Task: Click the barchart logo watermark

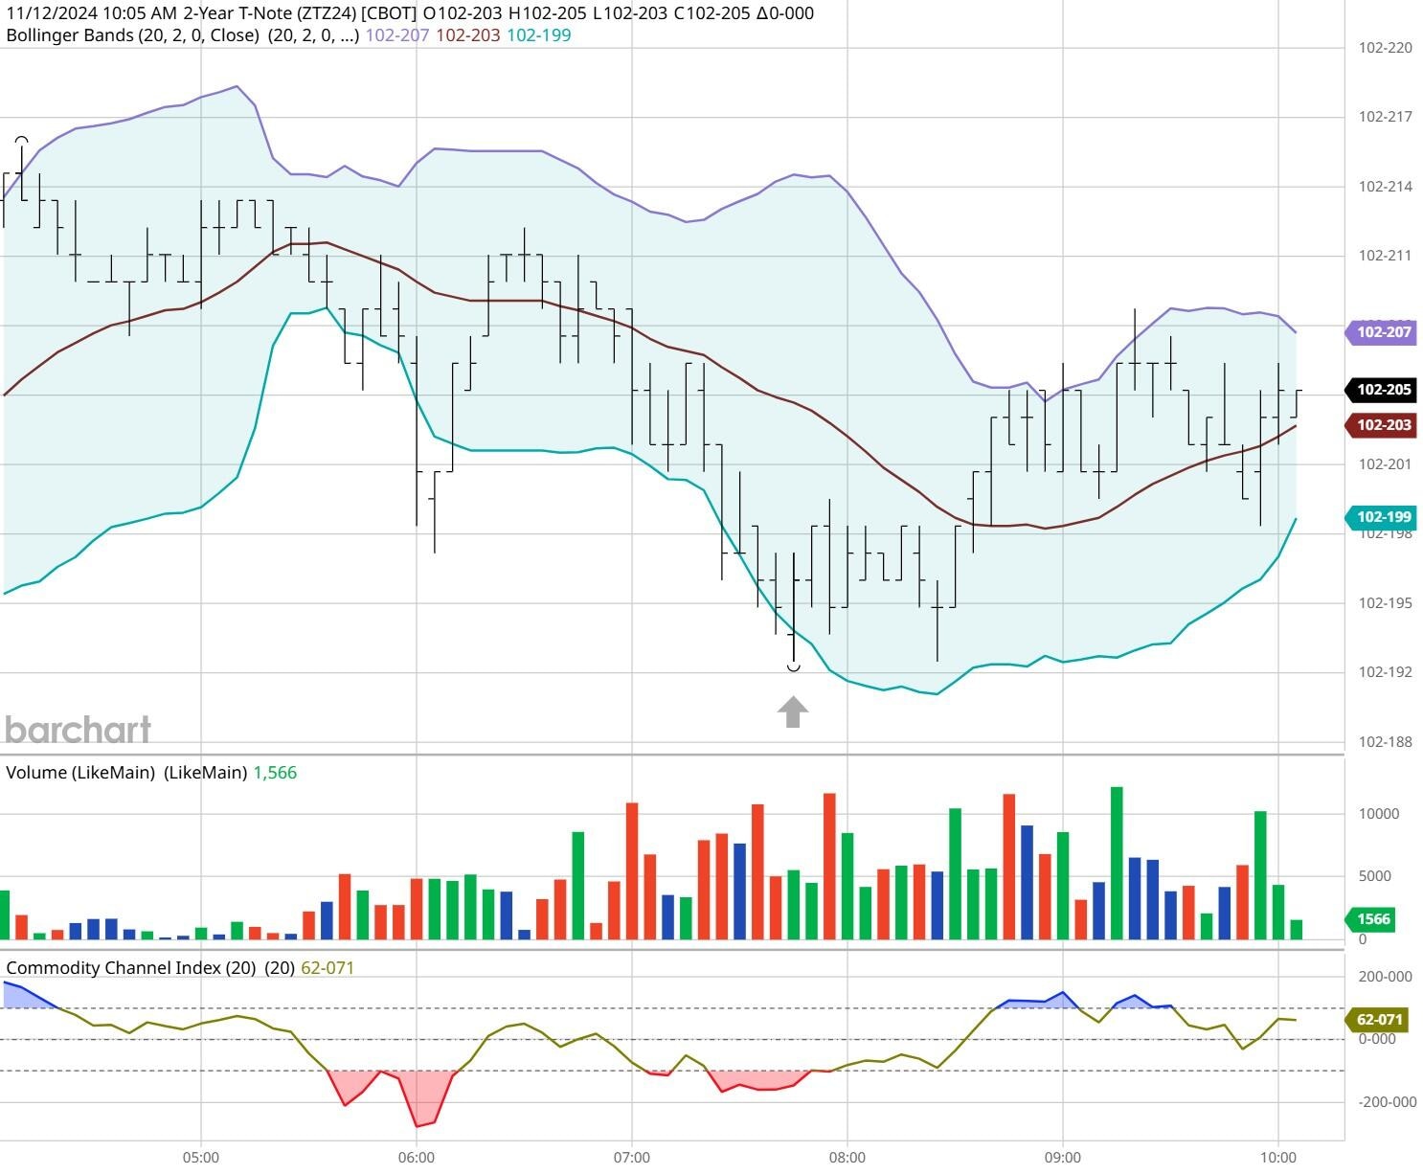Action: click(x=77, y=729)
